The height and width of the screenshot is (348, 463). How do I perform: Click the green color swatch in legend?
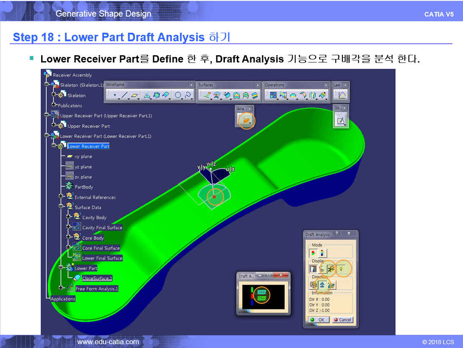[252, 290]
